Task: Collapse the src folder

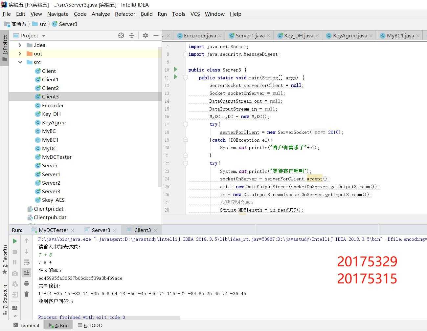Action: [x=20, y=62]
